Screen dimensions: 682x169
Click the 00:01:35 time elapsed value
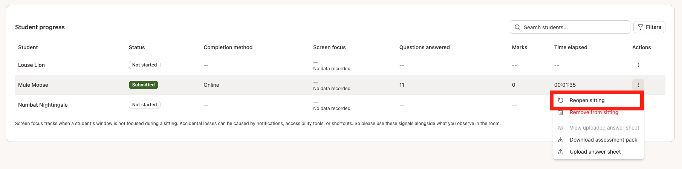[x=565, y=85]
